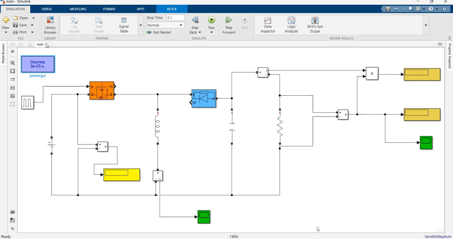Screen dimensions: 453x239
Task: Click the Annotation text tool
Action: click(x=12, y=88)
